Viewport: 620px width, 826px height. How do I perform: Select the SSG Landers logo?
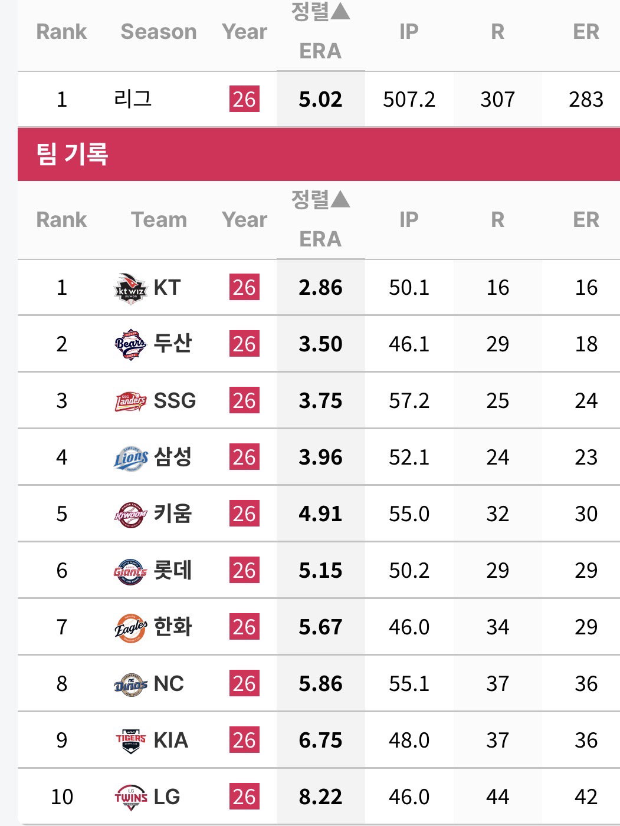(x=130, y=401)
